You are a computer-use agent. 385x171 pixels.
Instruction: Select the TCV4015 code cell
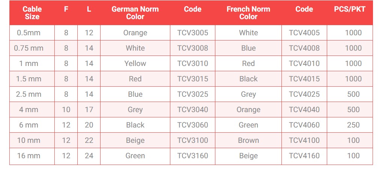pyautogui.click(x=304, y=79)
